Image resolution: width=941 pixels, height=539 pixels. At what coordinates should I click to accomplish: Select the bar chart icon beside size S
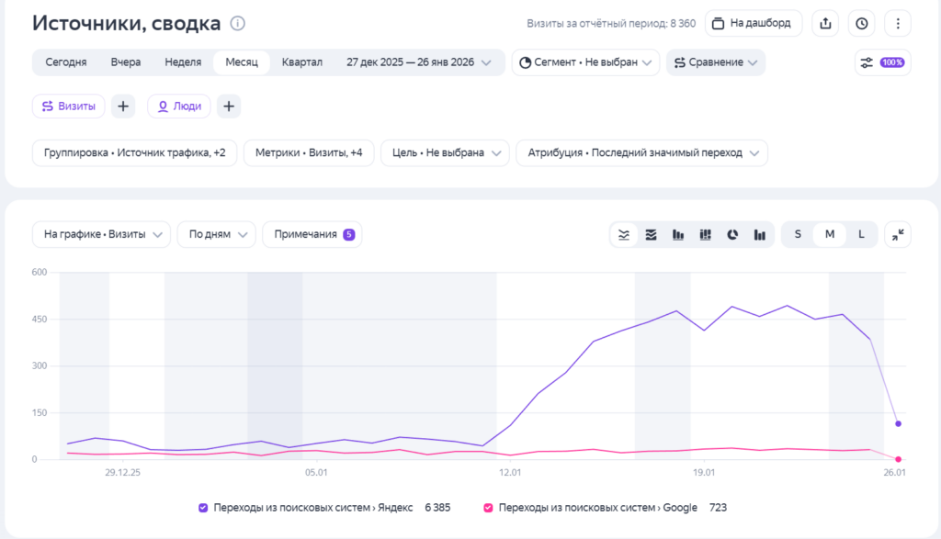pyautogui.click(x=760, y=234)
